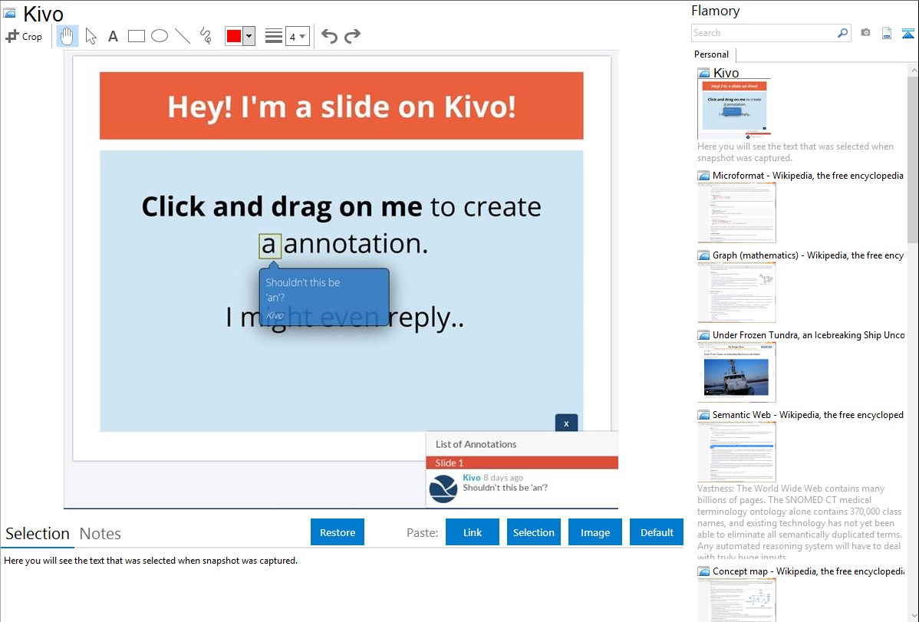The image size is (919, 622).
Task: Click the Restore button
Action: coord(338,532)
